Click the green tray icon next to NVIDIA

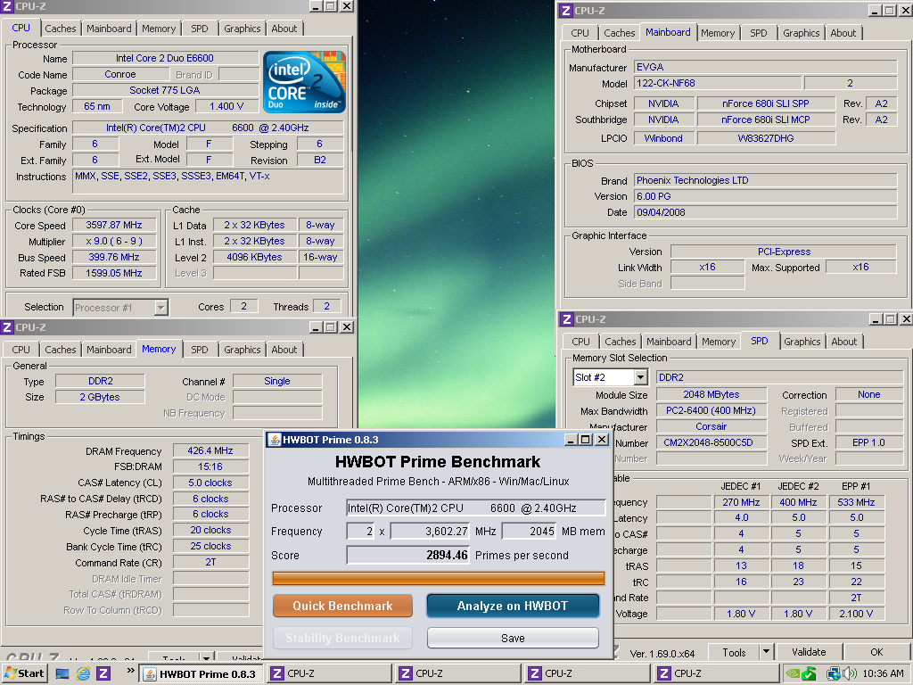click(x=810, y=674)
